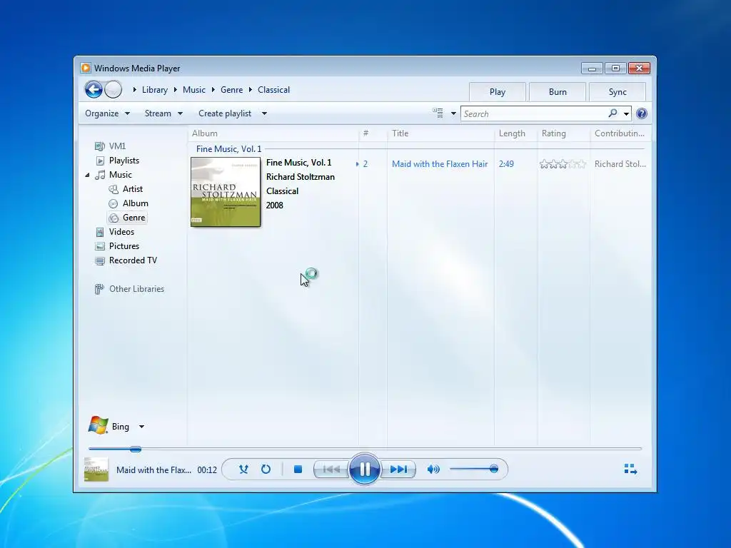Switch to Now Playing view icon
The width and height of the screenshot is (731, 548).
630,469
